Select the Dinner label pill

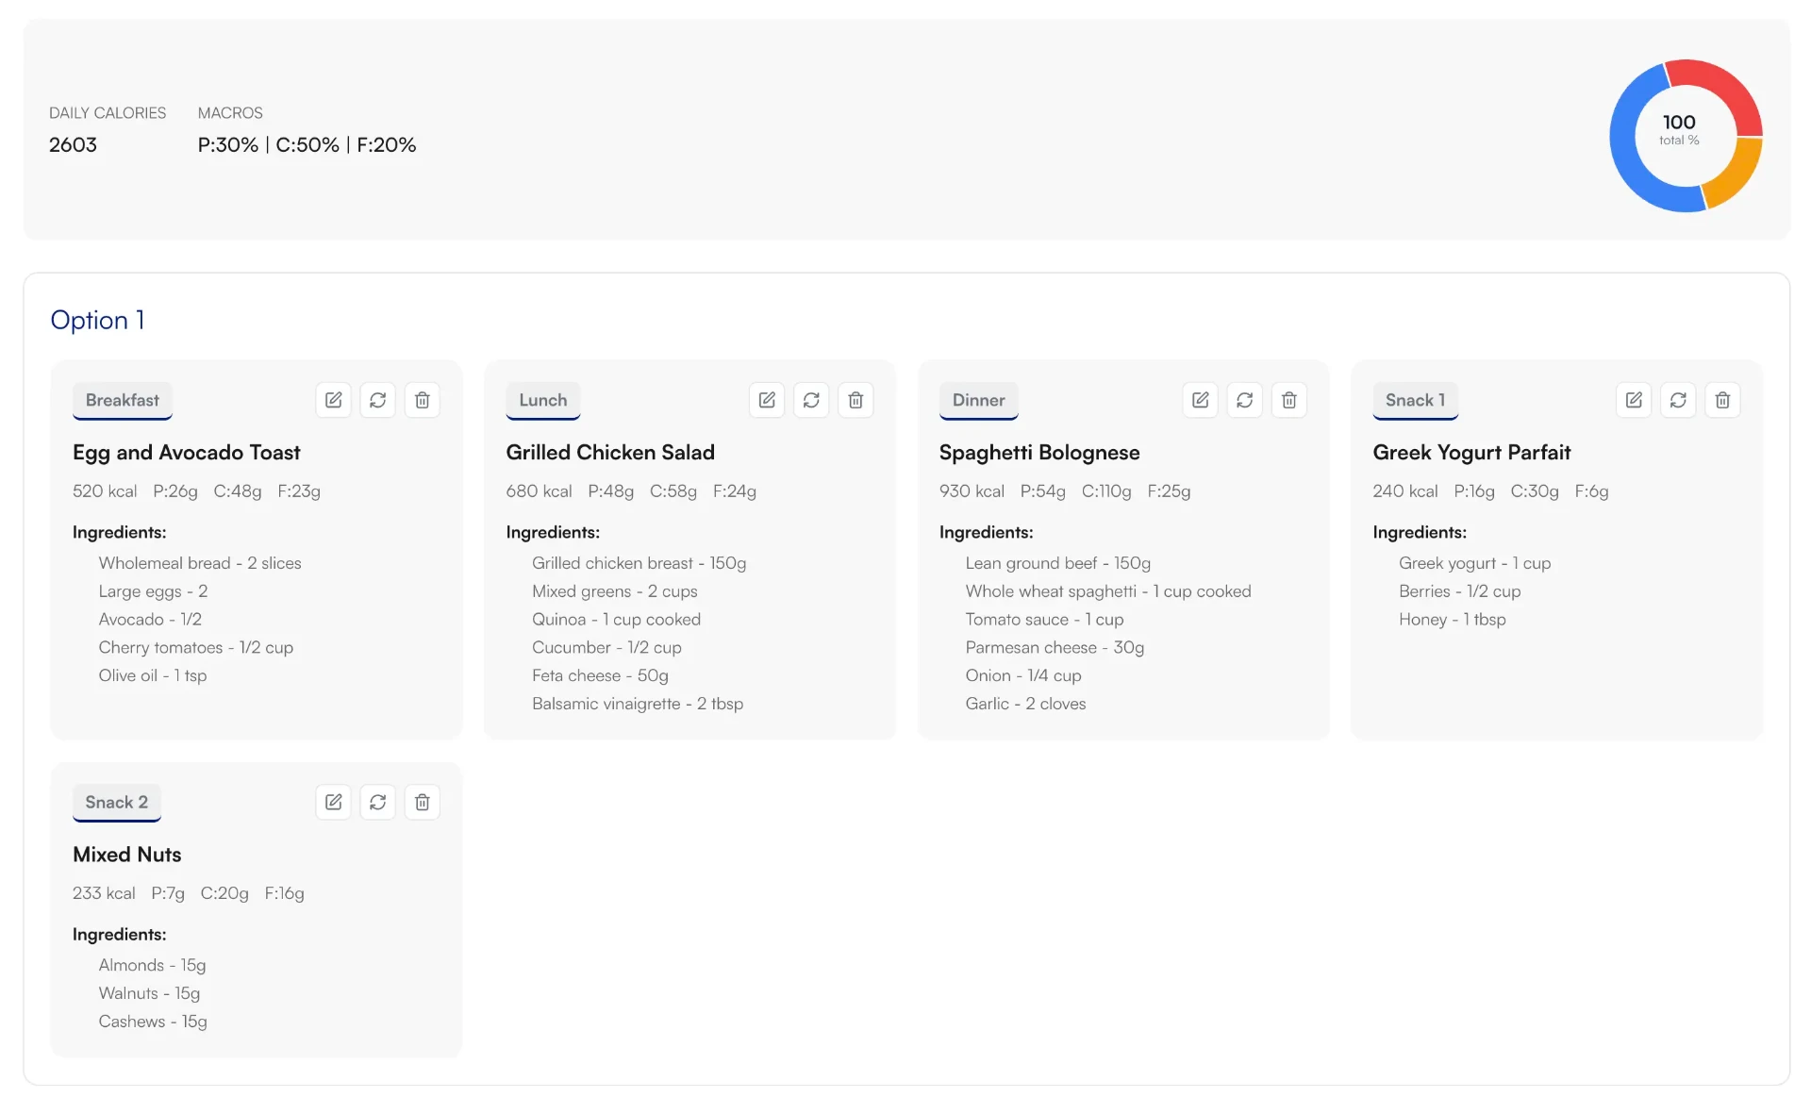pyautogui.click(x=978, y=400)
